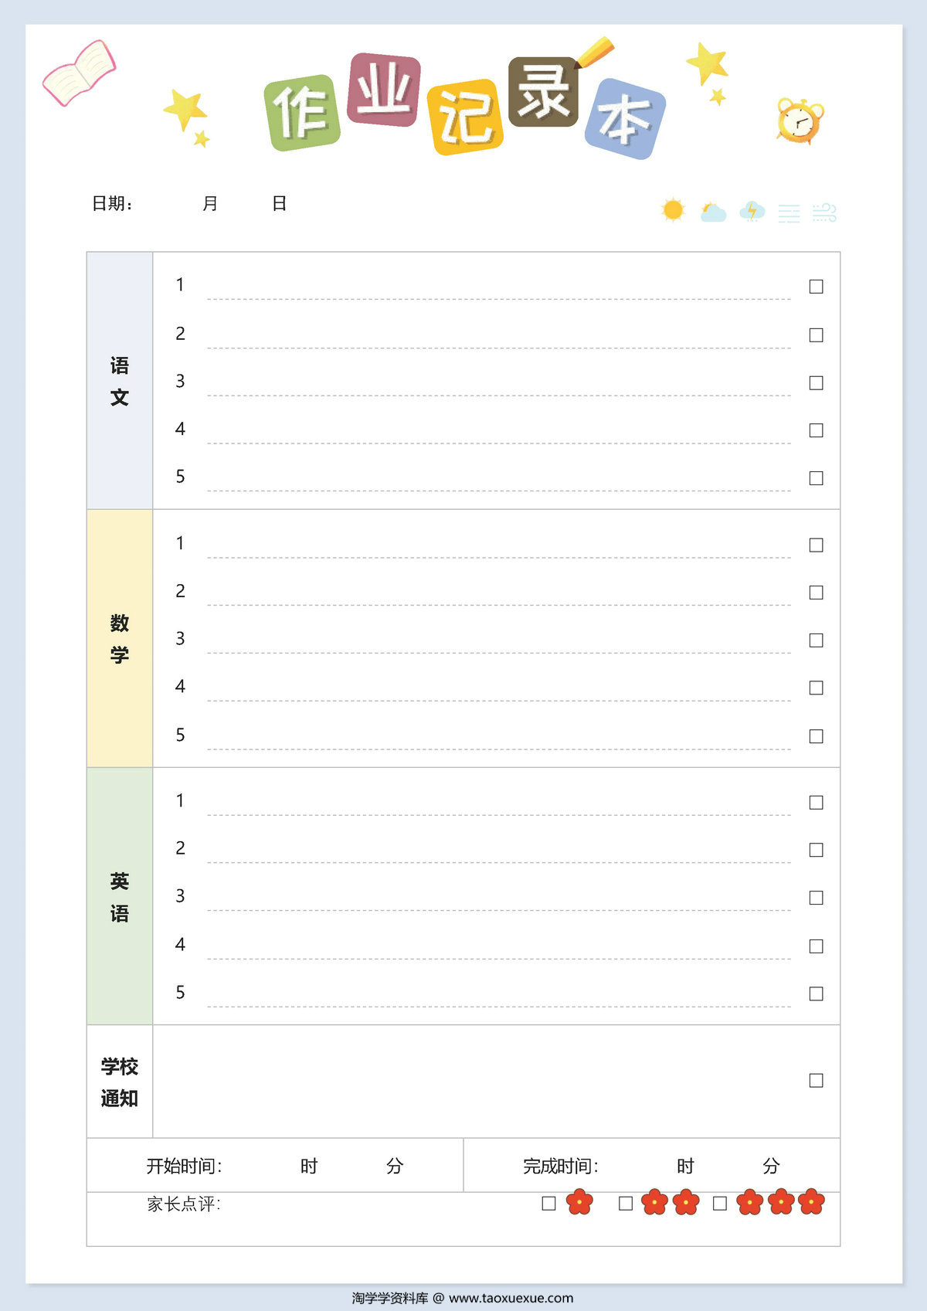
Task: Click the pink open book icon
Action: (x=79, y=73)
